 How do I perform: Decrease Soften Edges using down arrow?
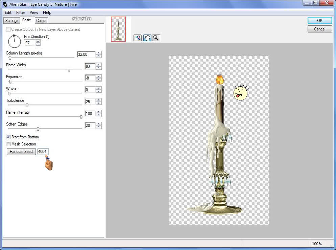pos(99,127)
